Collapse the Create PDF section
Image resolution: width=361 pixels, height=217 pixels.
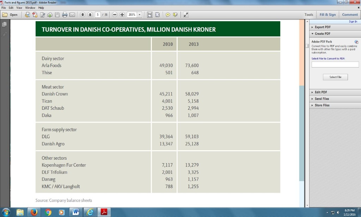click(x=322, y=34)
